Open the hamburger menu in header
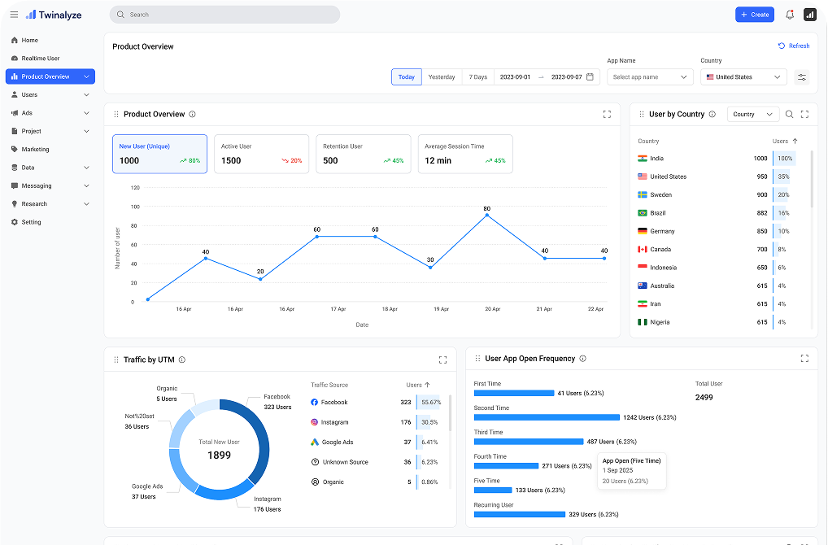This screenshot has height=545, width=828. 14,15
